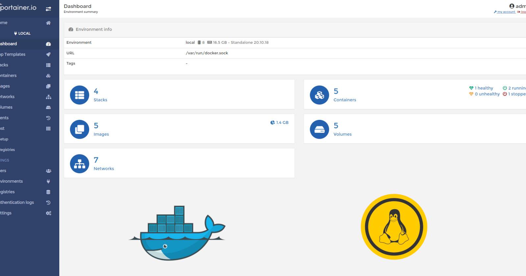Open the my account link
The image size is (526, 276).
point(506,12)
